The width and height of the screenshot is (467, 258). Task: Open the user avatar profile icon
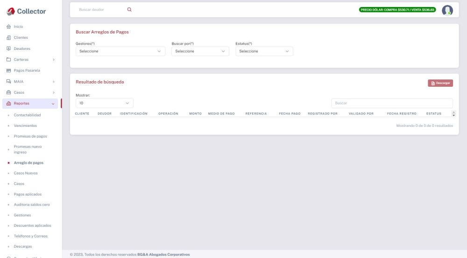click(447, 10)
